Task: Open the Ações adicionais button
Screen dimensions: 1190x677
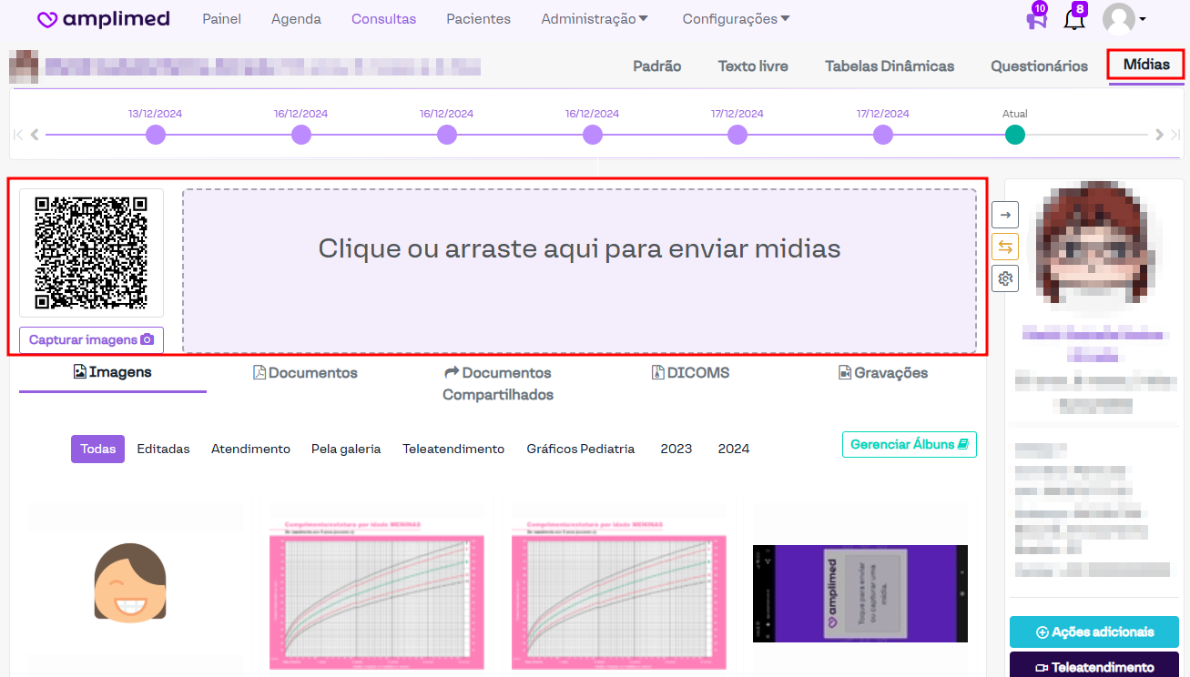Action: (1093, 632)
